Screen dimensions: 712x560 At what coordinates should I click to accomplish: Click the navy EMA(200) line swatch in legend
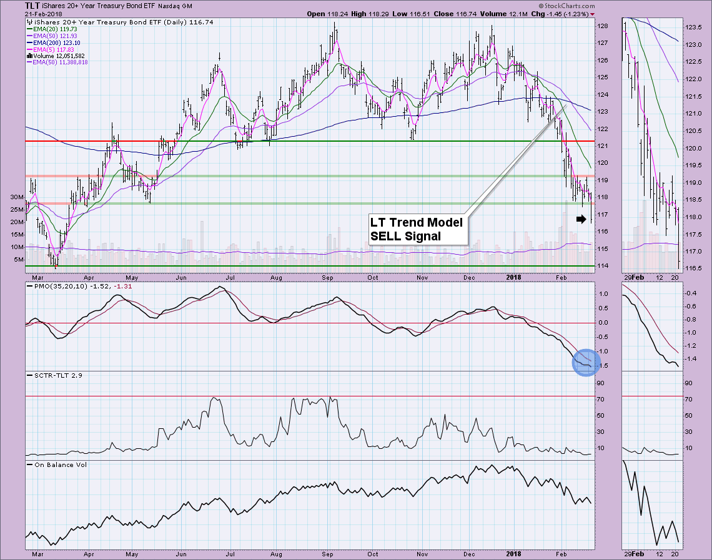(x=29, y=43)
